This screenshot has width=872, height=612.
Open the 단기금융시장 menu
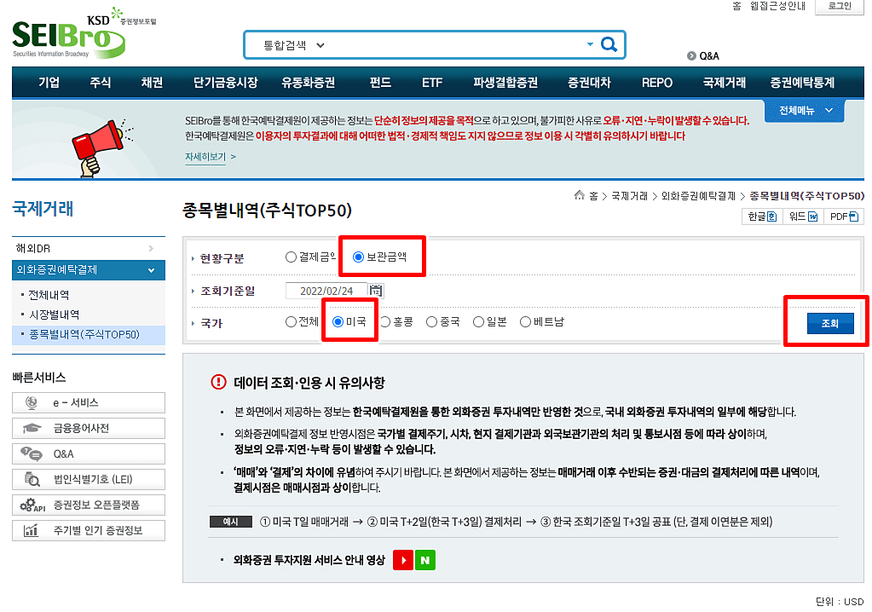click(225, 83)
